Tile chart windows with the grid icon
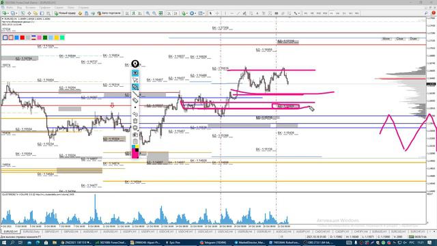The height and width of the screenshot is (246, 437). pos(161,13)
